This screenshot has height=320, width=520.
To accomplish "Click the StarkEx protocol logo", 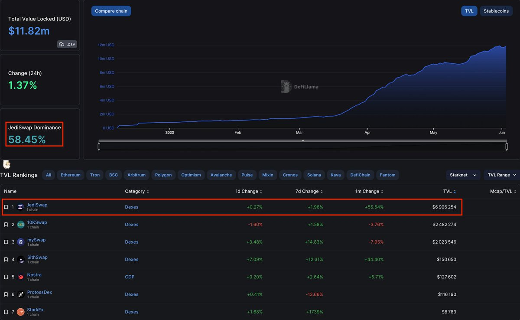I will pos(20,312).
